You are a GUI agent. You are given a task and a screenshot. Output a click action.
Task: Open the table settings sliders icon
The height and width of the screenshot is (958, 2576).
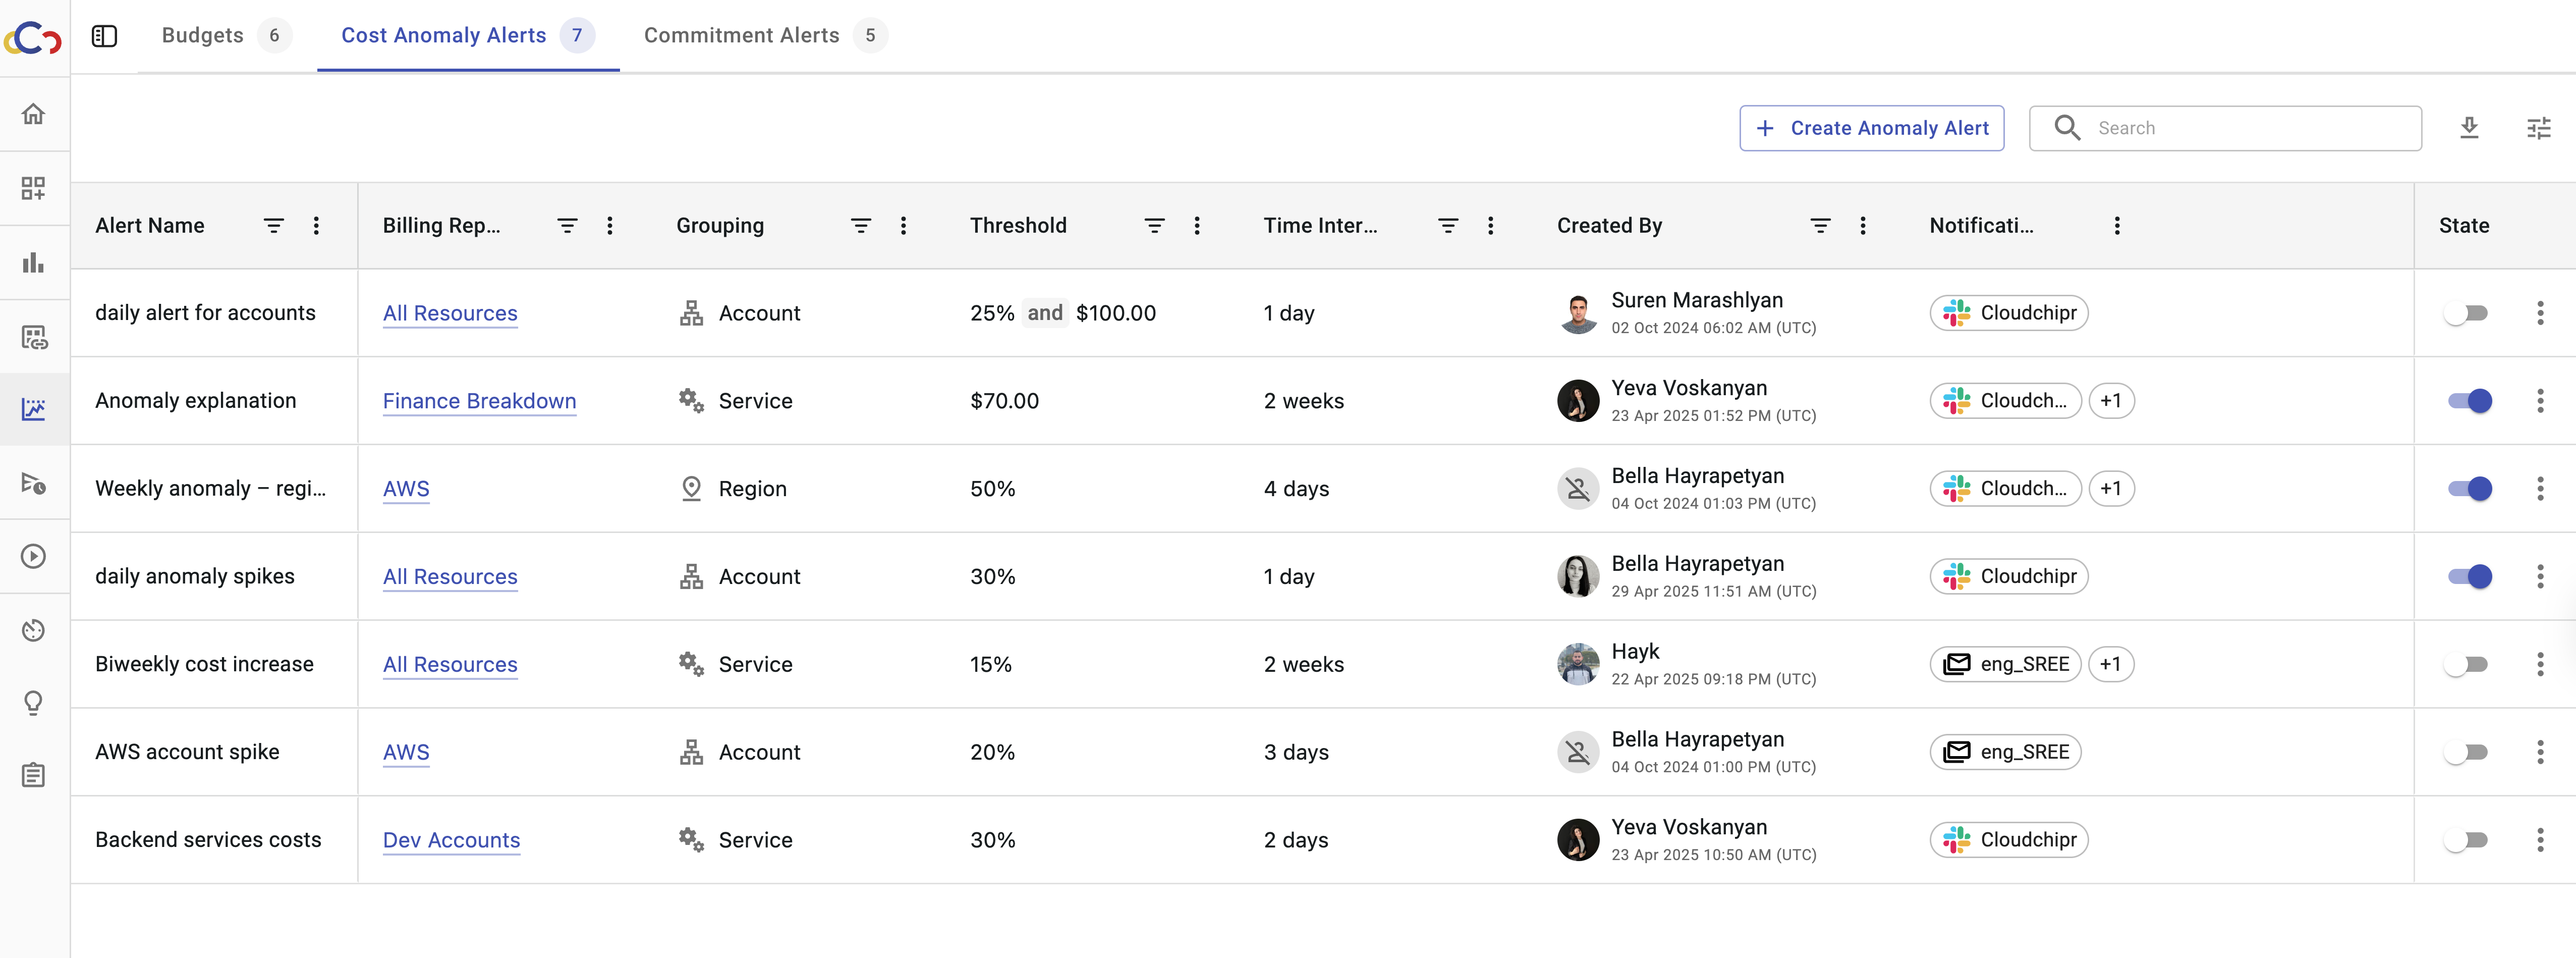tap(2538, 128)
